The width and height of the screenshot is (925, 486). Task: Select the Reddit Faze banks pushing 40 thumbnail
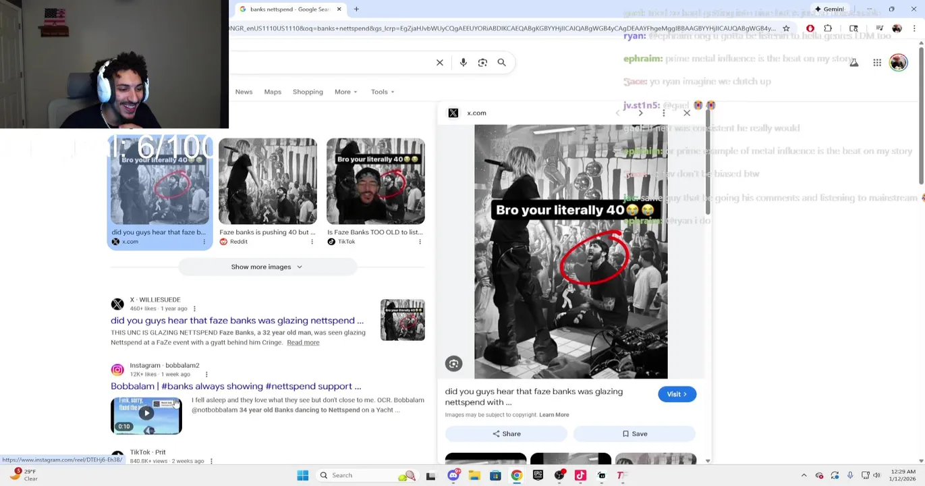tap(267, 181)
